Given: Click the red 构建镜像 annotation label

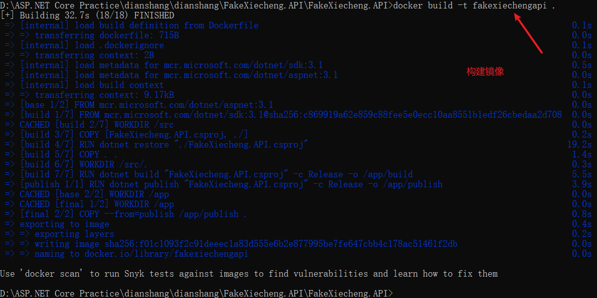Looking at the screenshot, I should click(x=485, y=72).
